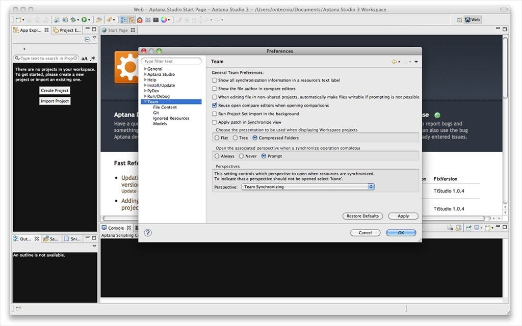The height and width of the screenshot is (326, 522).
Task: Select File Content under Team
Action: click(x=165, y=107)
